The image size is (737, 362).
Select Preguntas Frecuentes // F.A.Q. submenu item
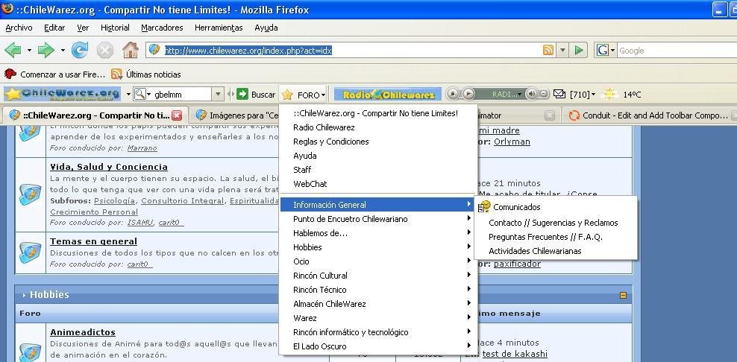click(x=556, y=237)
